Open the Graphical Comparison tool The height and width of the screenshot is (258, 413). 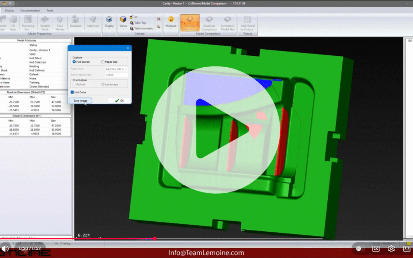coord(209,23)
